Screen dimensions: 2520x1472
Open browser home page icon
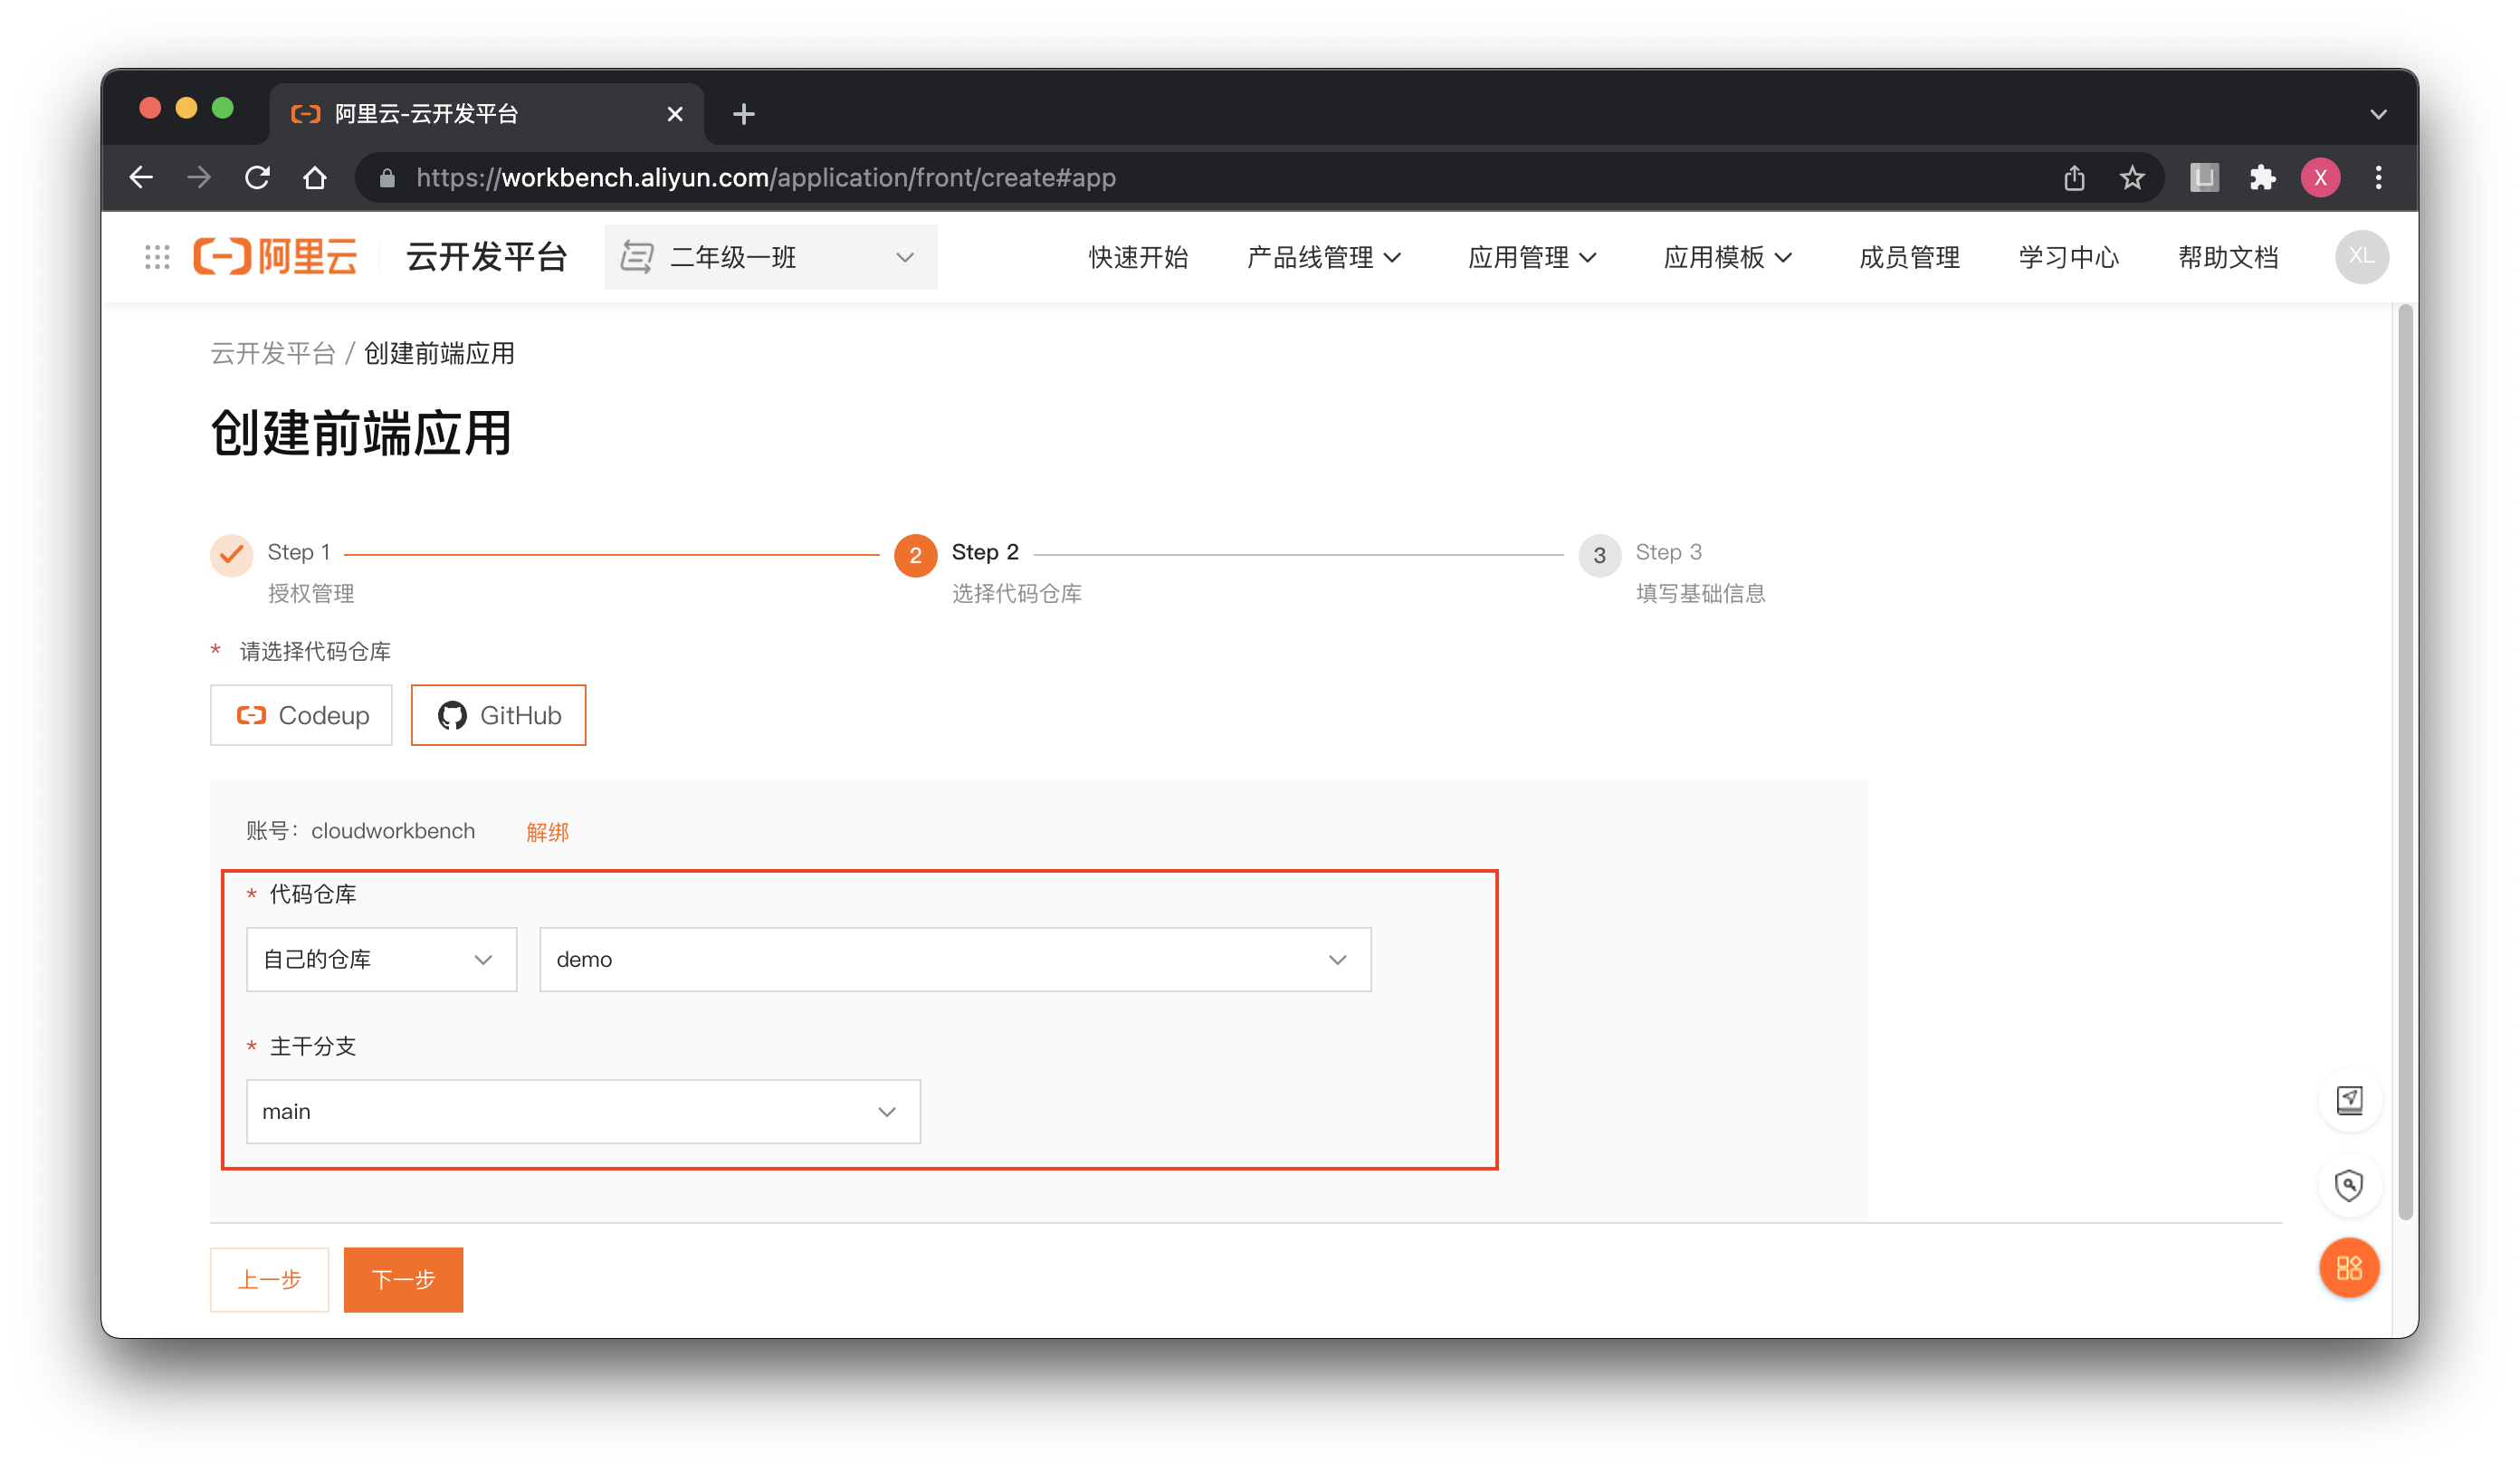(315, 178)
